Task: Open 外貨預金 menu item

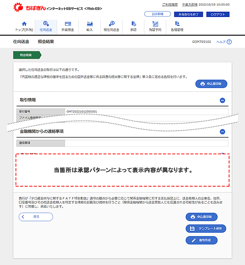Action: coord(68,27)
